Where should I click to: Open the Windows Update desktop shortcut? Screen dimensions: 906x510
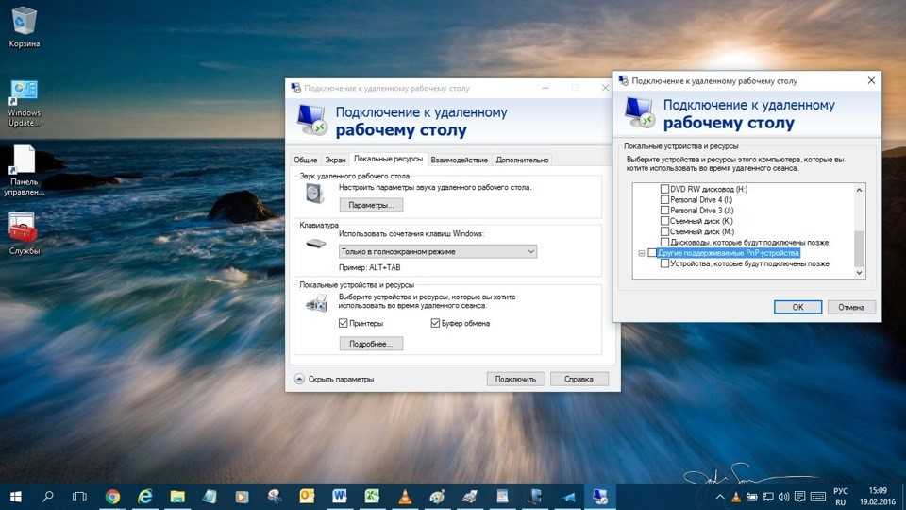(24, 104)
